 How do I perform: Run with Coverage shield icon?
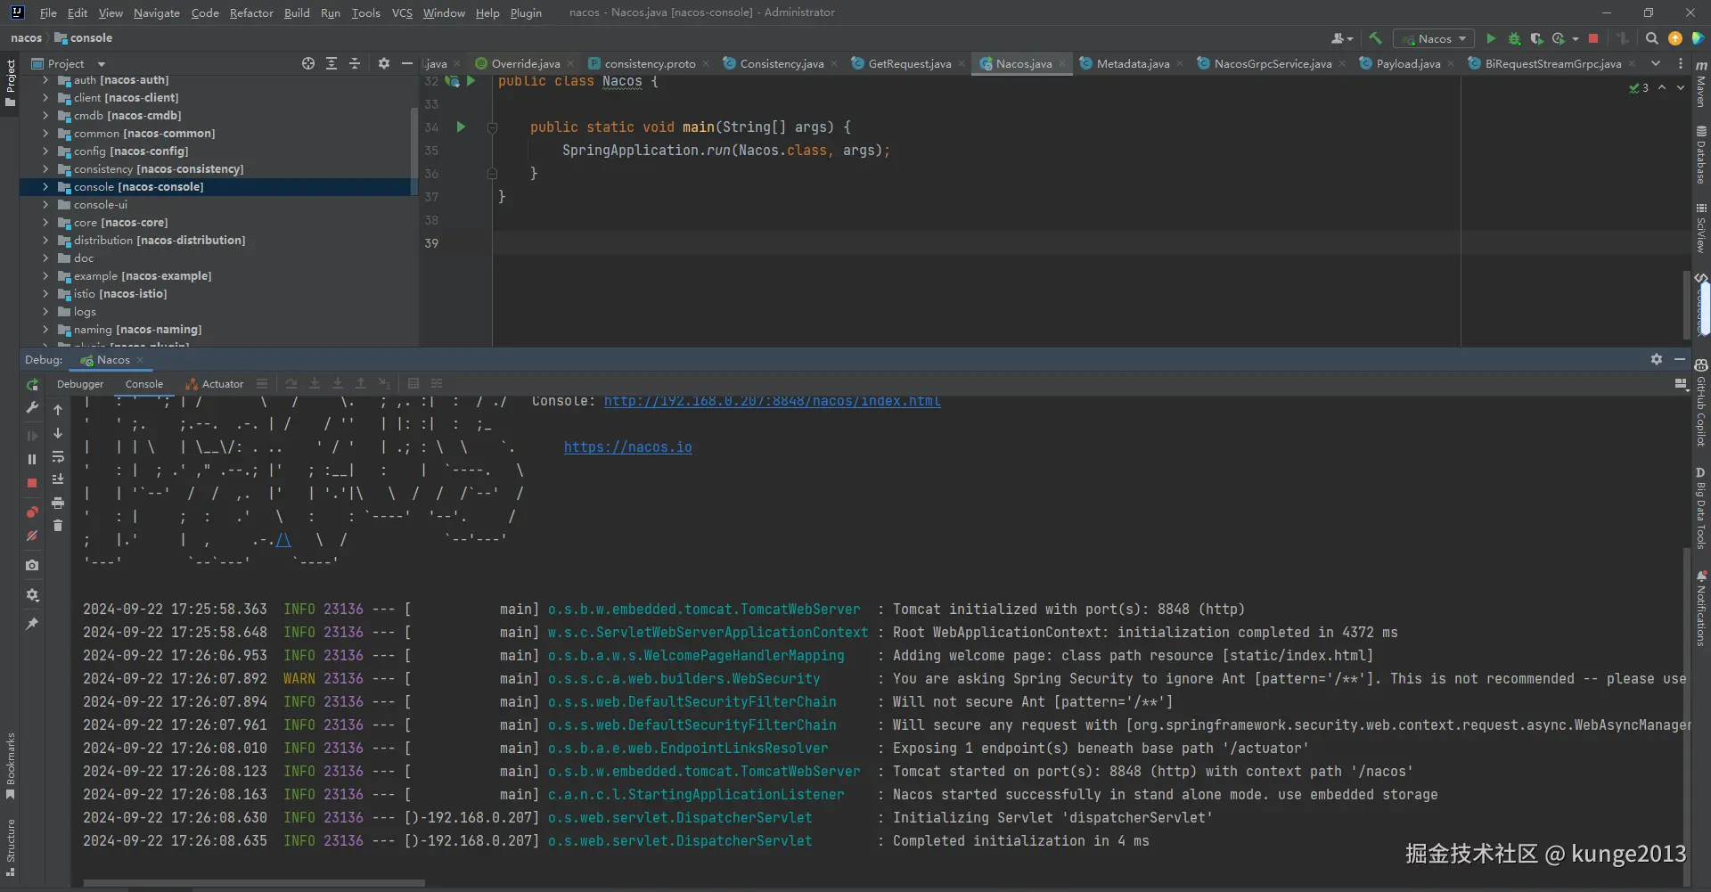[x=1536, y=38]
